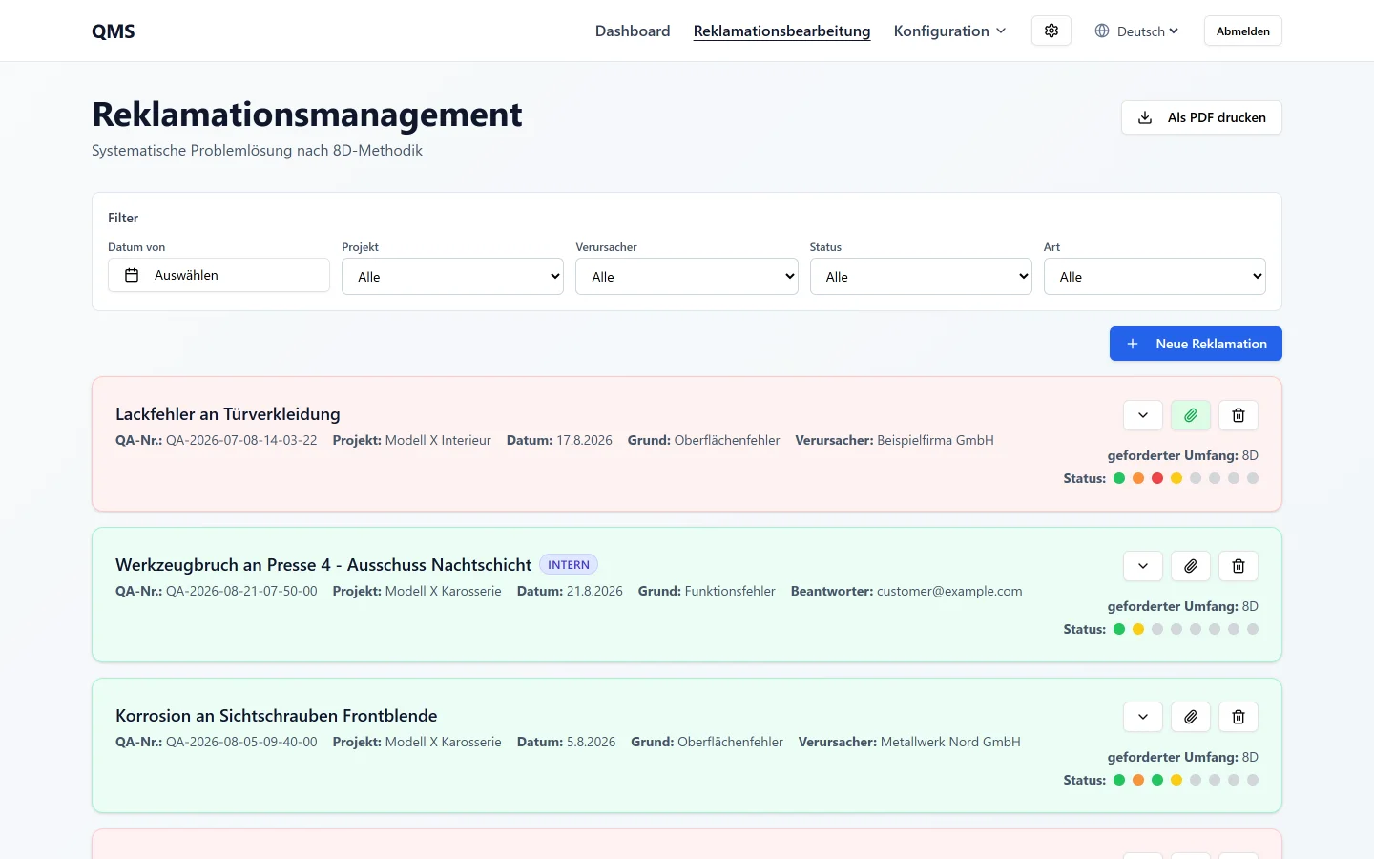Delete the Korrosion an Sichtschrauben Frontblende complaint
This screenshot has height=859, width=1374.
pyautogui.click(x=1239, y=717)
